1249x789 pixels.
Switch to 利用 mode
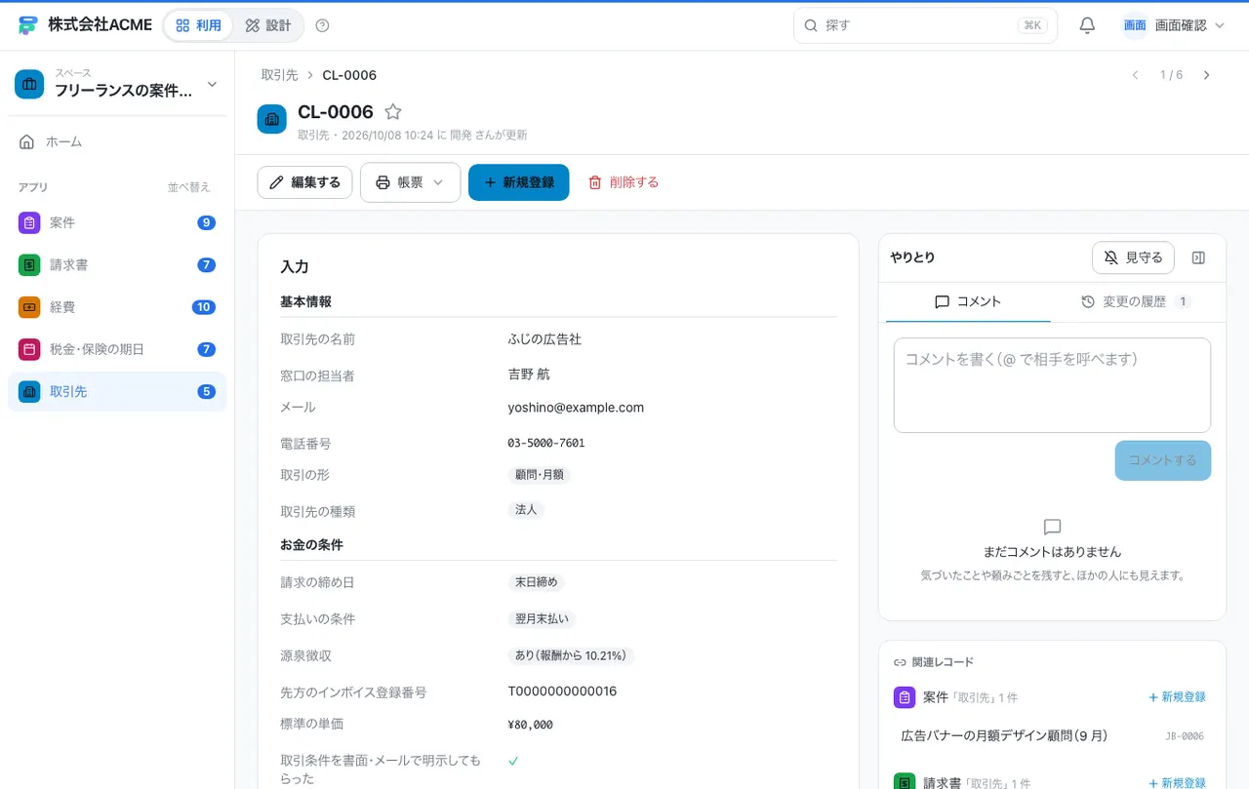199,25
